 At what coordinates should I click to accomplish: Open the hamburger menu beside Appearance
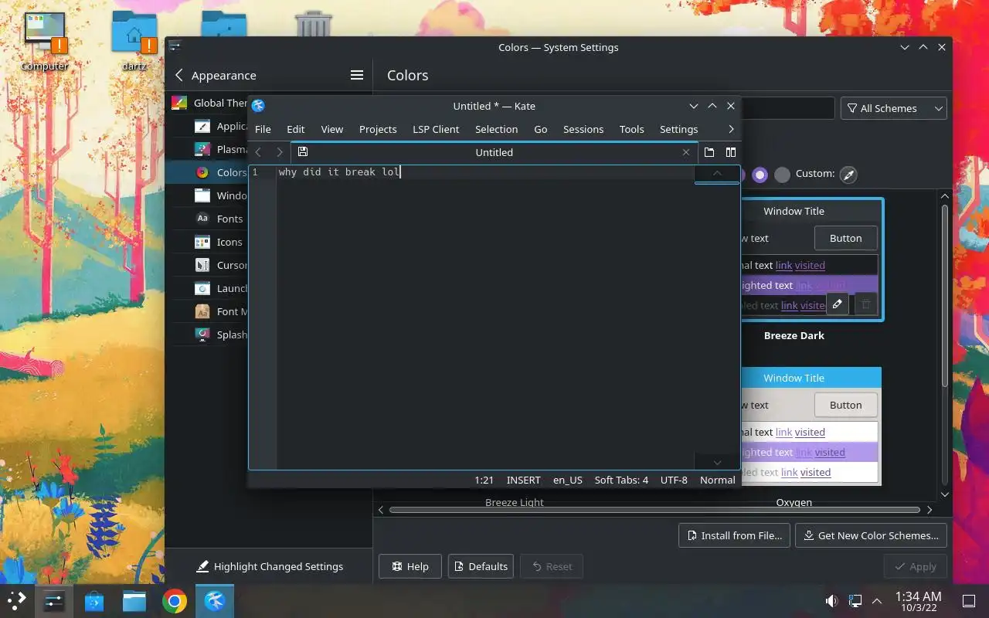click(357, 75)
